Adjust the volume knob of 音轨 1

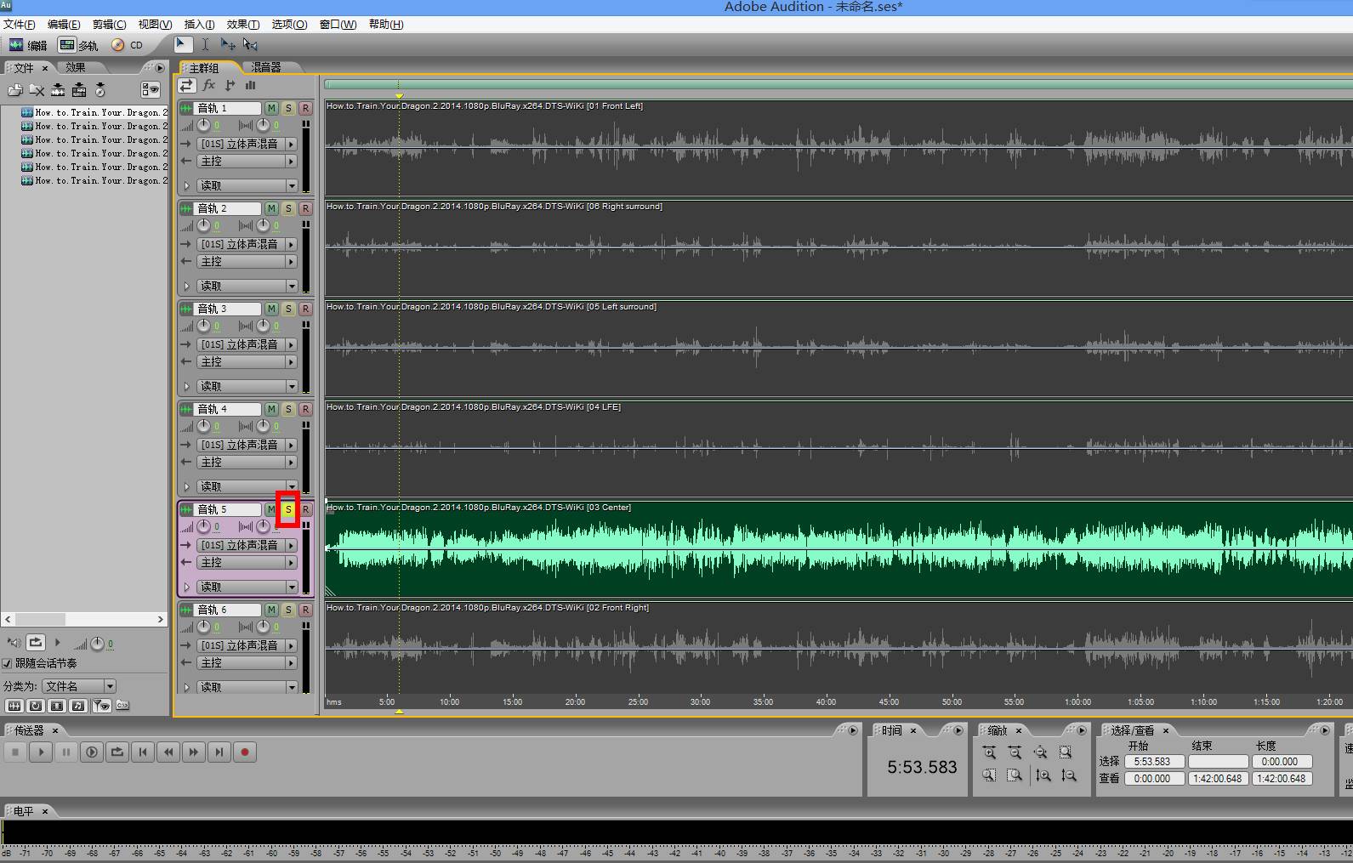[203, 125]
